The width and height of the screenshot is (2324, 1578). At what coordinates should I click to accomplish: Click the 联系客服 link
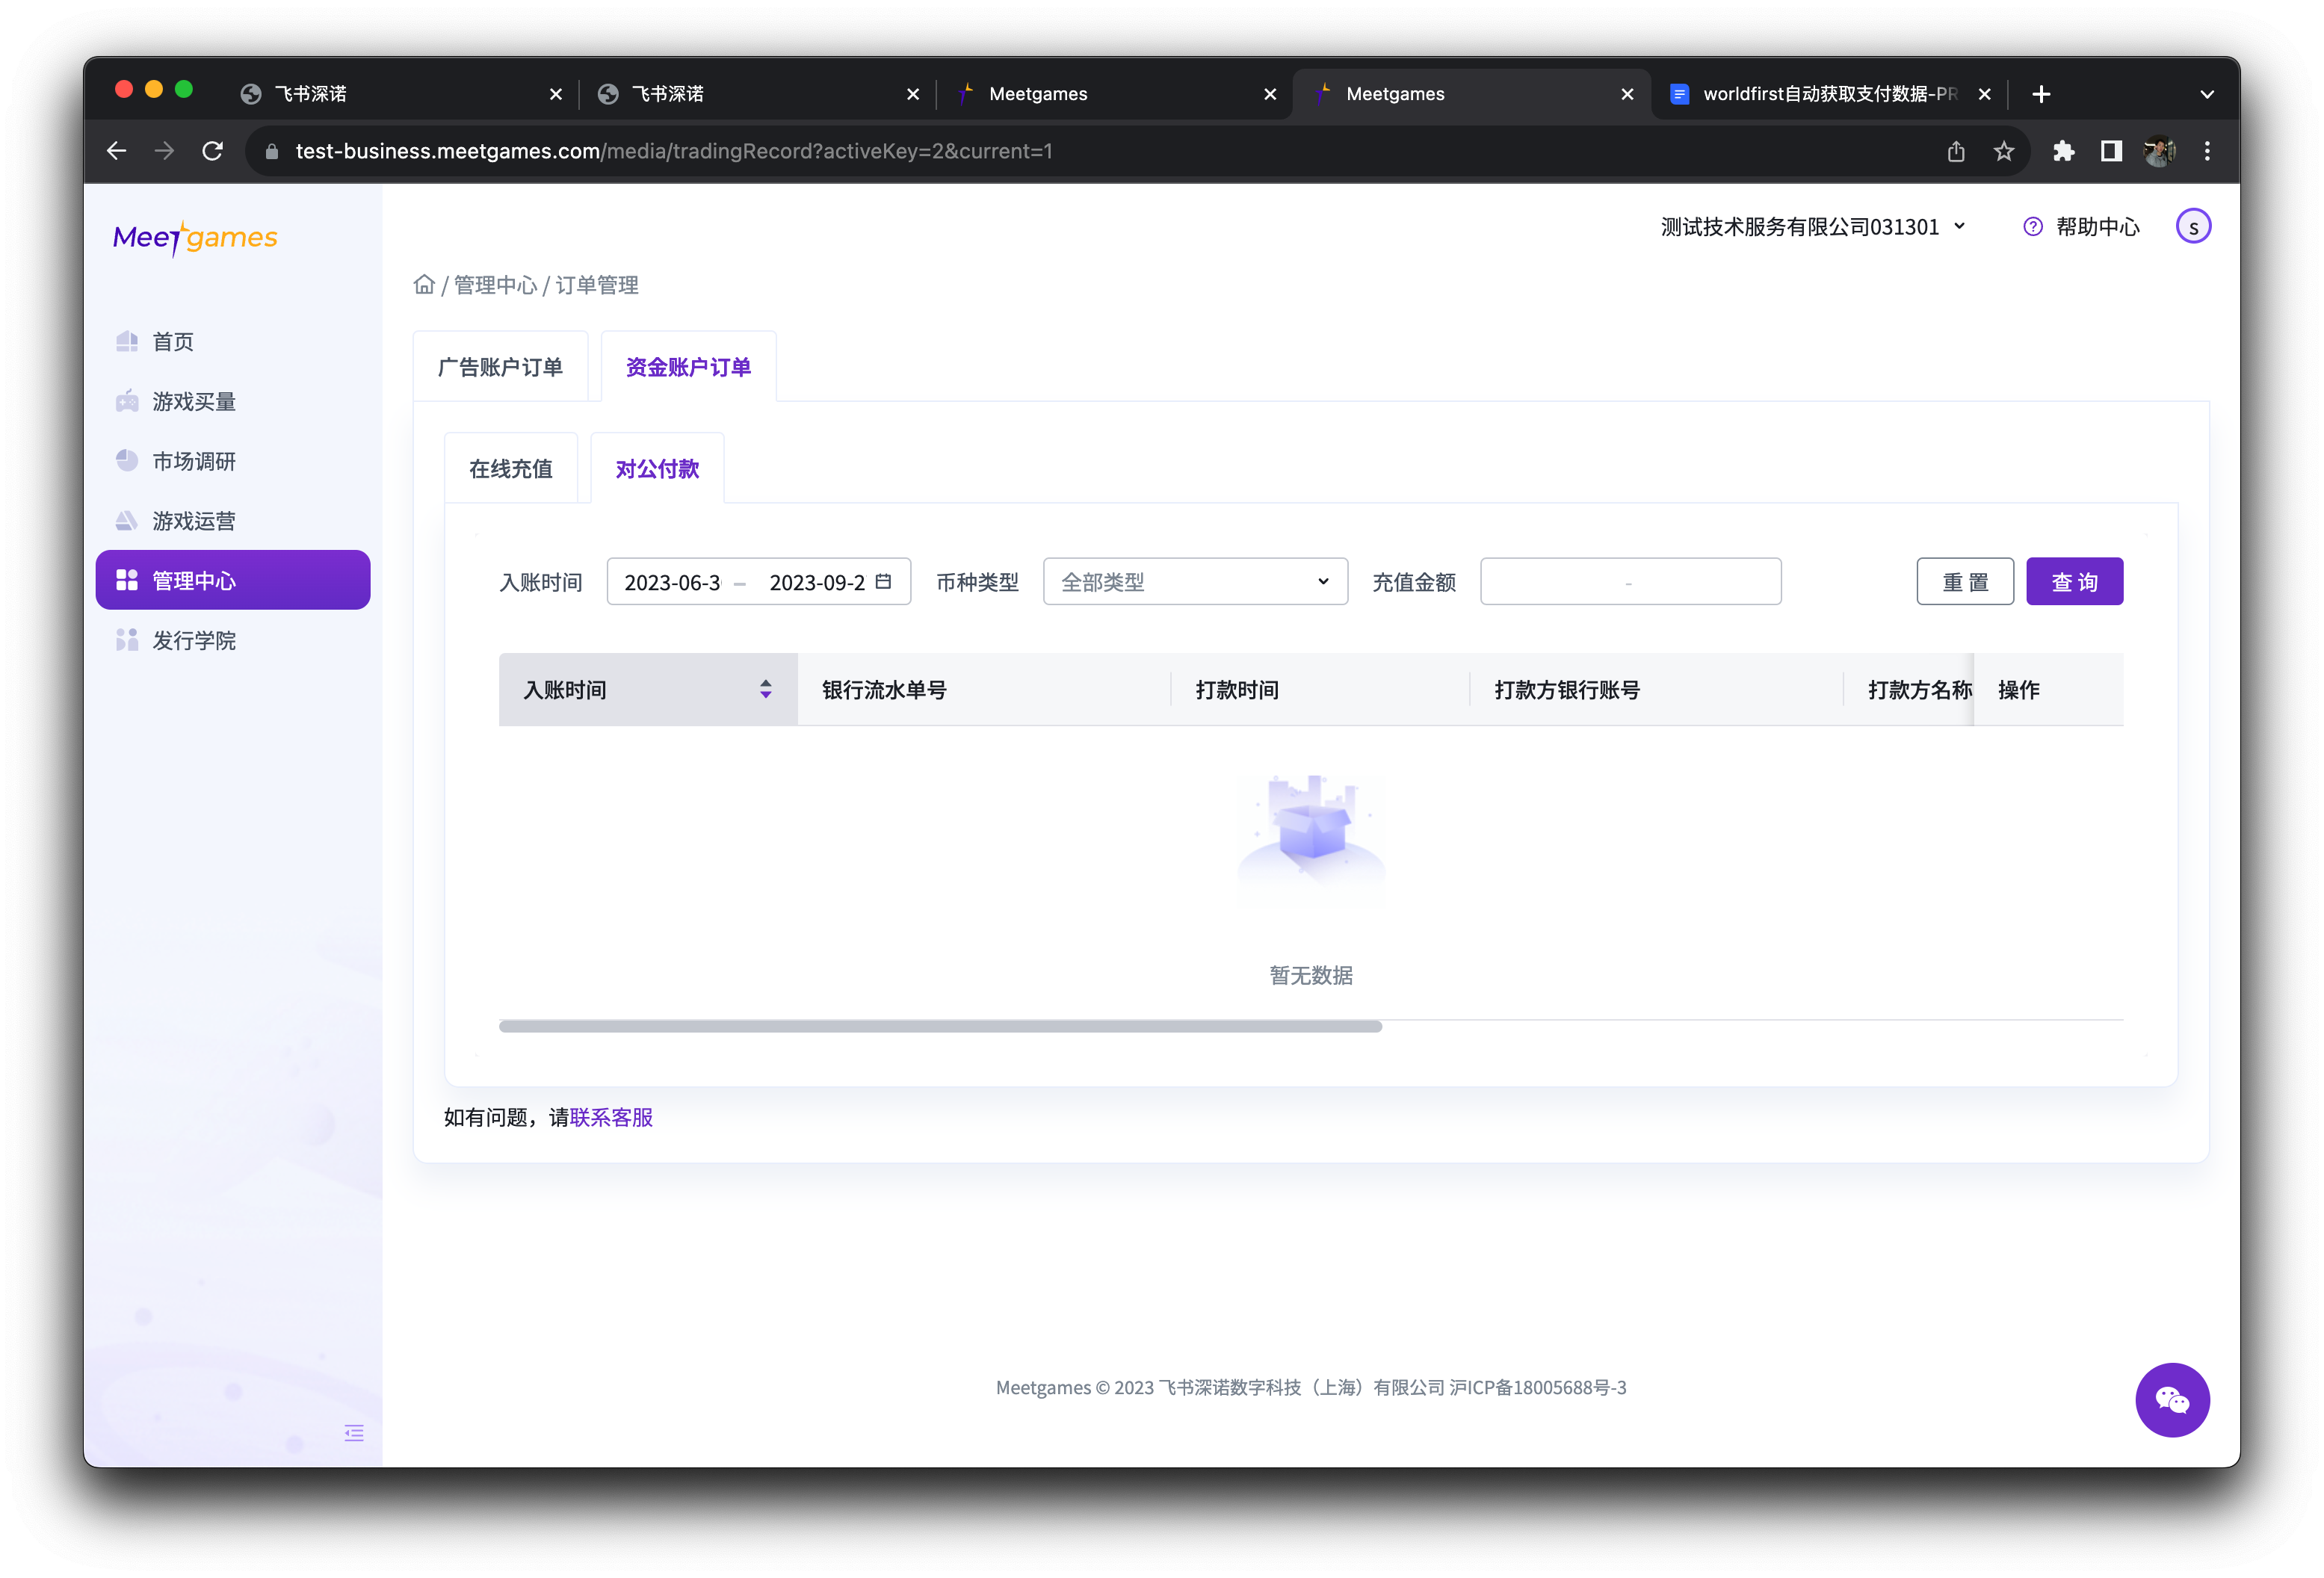point(611,1117)
